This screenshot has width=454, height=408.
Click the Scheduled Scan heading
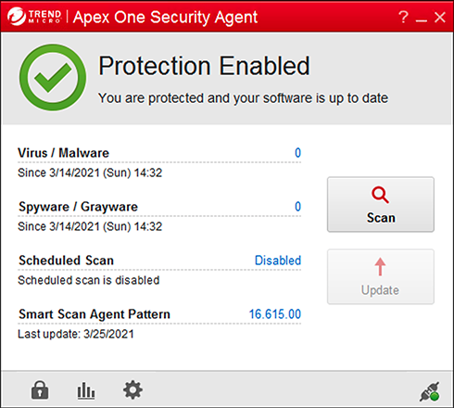pyautogui.click(x=66, y=261)
